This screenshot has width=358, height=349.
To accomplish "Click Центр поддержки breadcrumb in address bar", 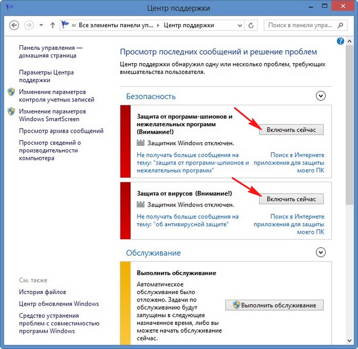I will (x=189, y=25).
